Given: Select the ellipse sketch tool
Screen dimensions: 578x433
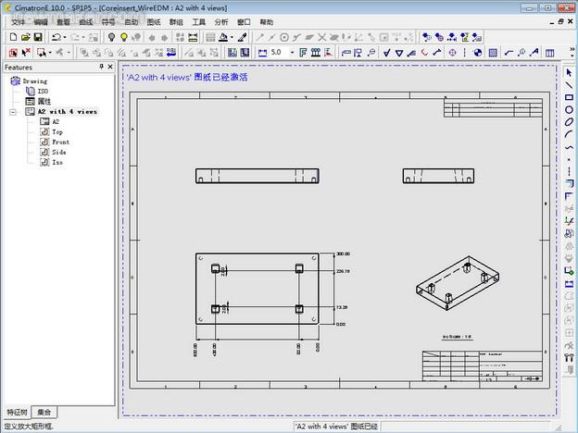Looking at the screenshot, I should point(569,122).
